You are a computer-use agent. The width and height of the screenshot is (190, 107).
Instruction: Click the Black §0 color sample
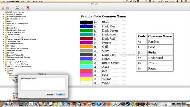[86, 22]
